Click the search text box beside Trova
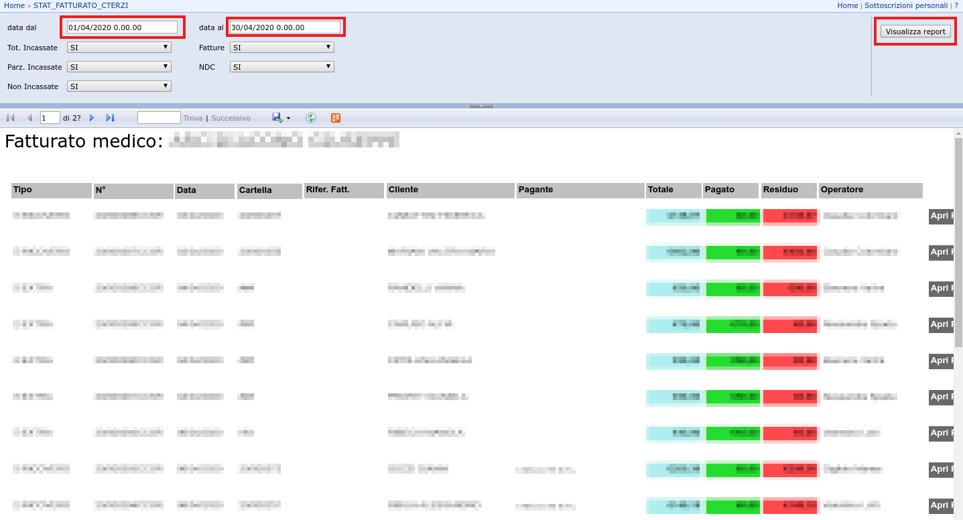 pyautogui.click(x=159, y=118)
